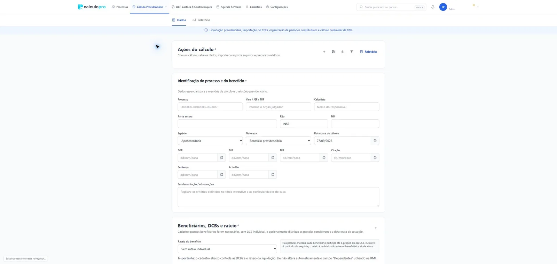
Task: Click the 'Salvando rascunho neste navegador...' status message
Action: click(x=26, y=259)
